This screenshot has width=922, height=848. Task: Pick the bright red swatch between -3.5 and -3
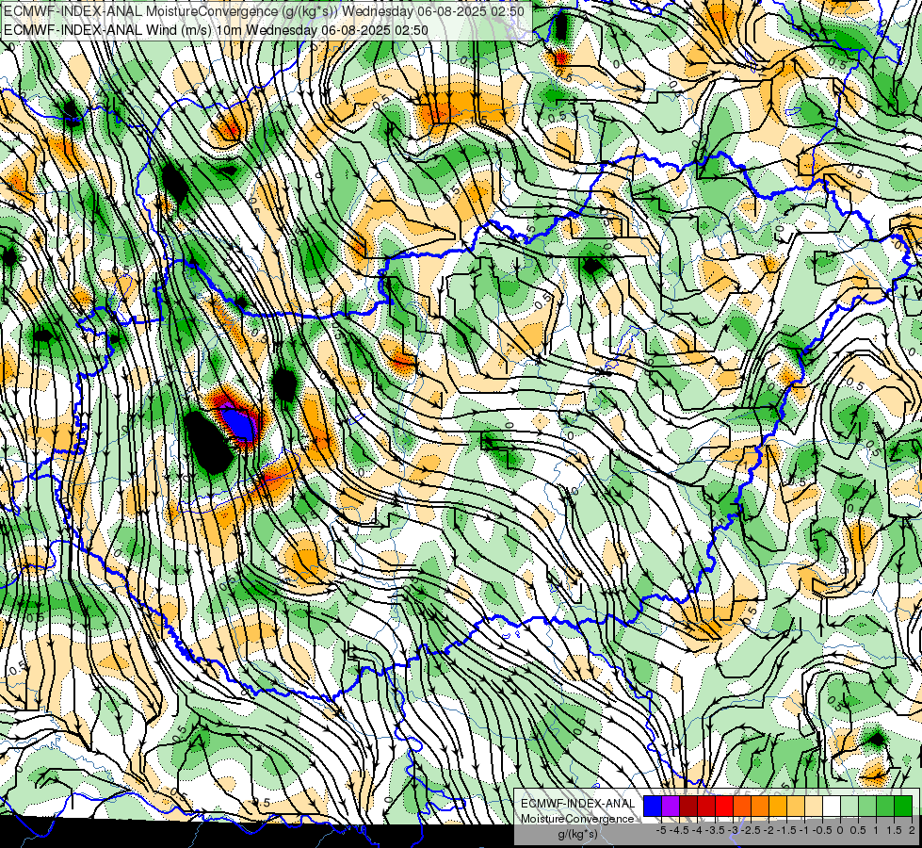(724, 807)
